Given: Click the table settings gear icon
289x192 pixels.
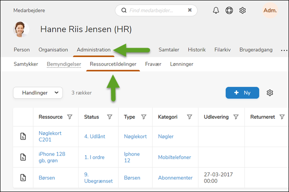Looking at the screenshot, I should (270, 93).
